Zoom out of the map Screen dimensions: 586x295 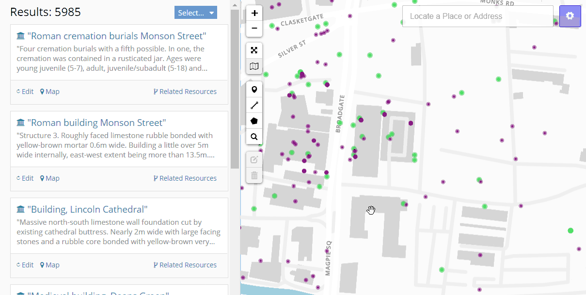coord(254,29)
